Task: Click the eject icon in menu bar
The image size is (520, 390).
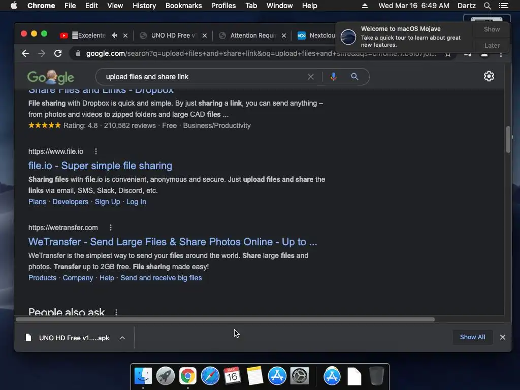Action: click(365, 6)
